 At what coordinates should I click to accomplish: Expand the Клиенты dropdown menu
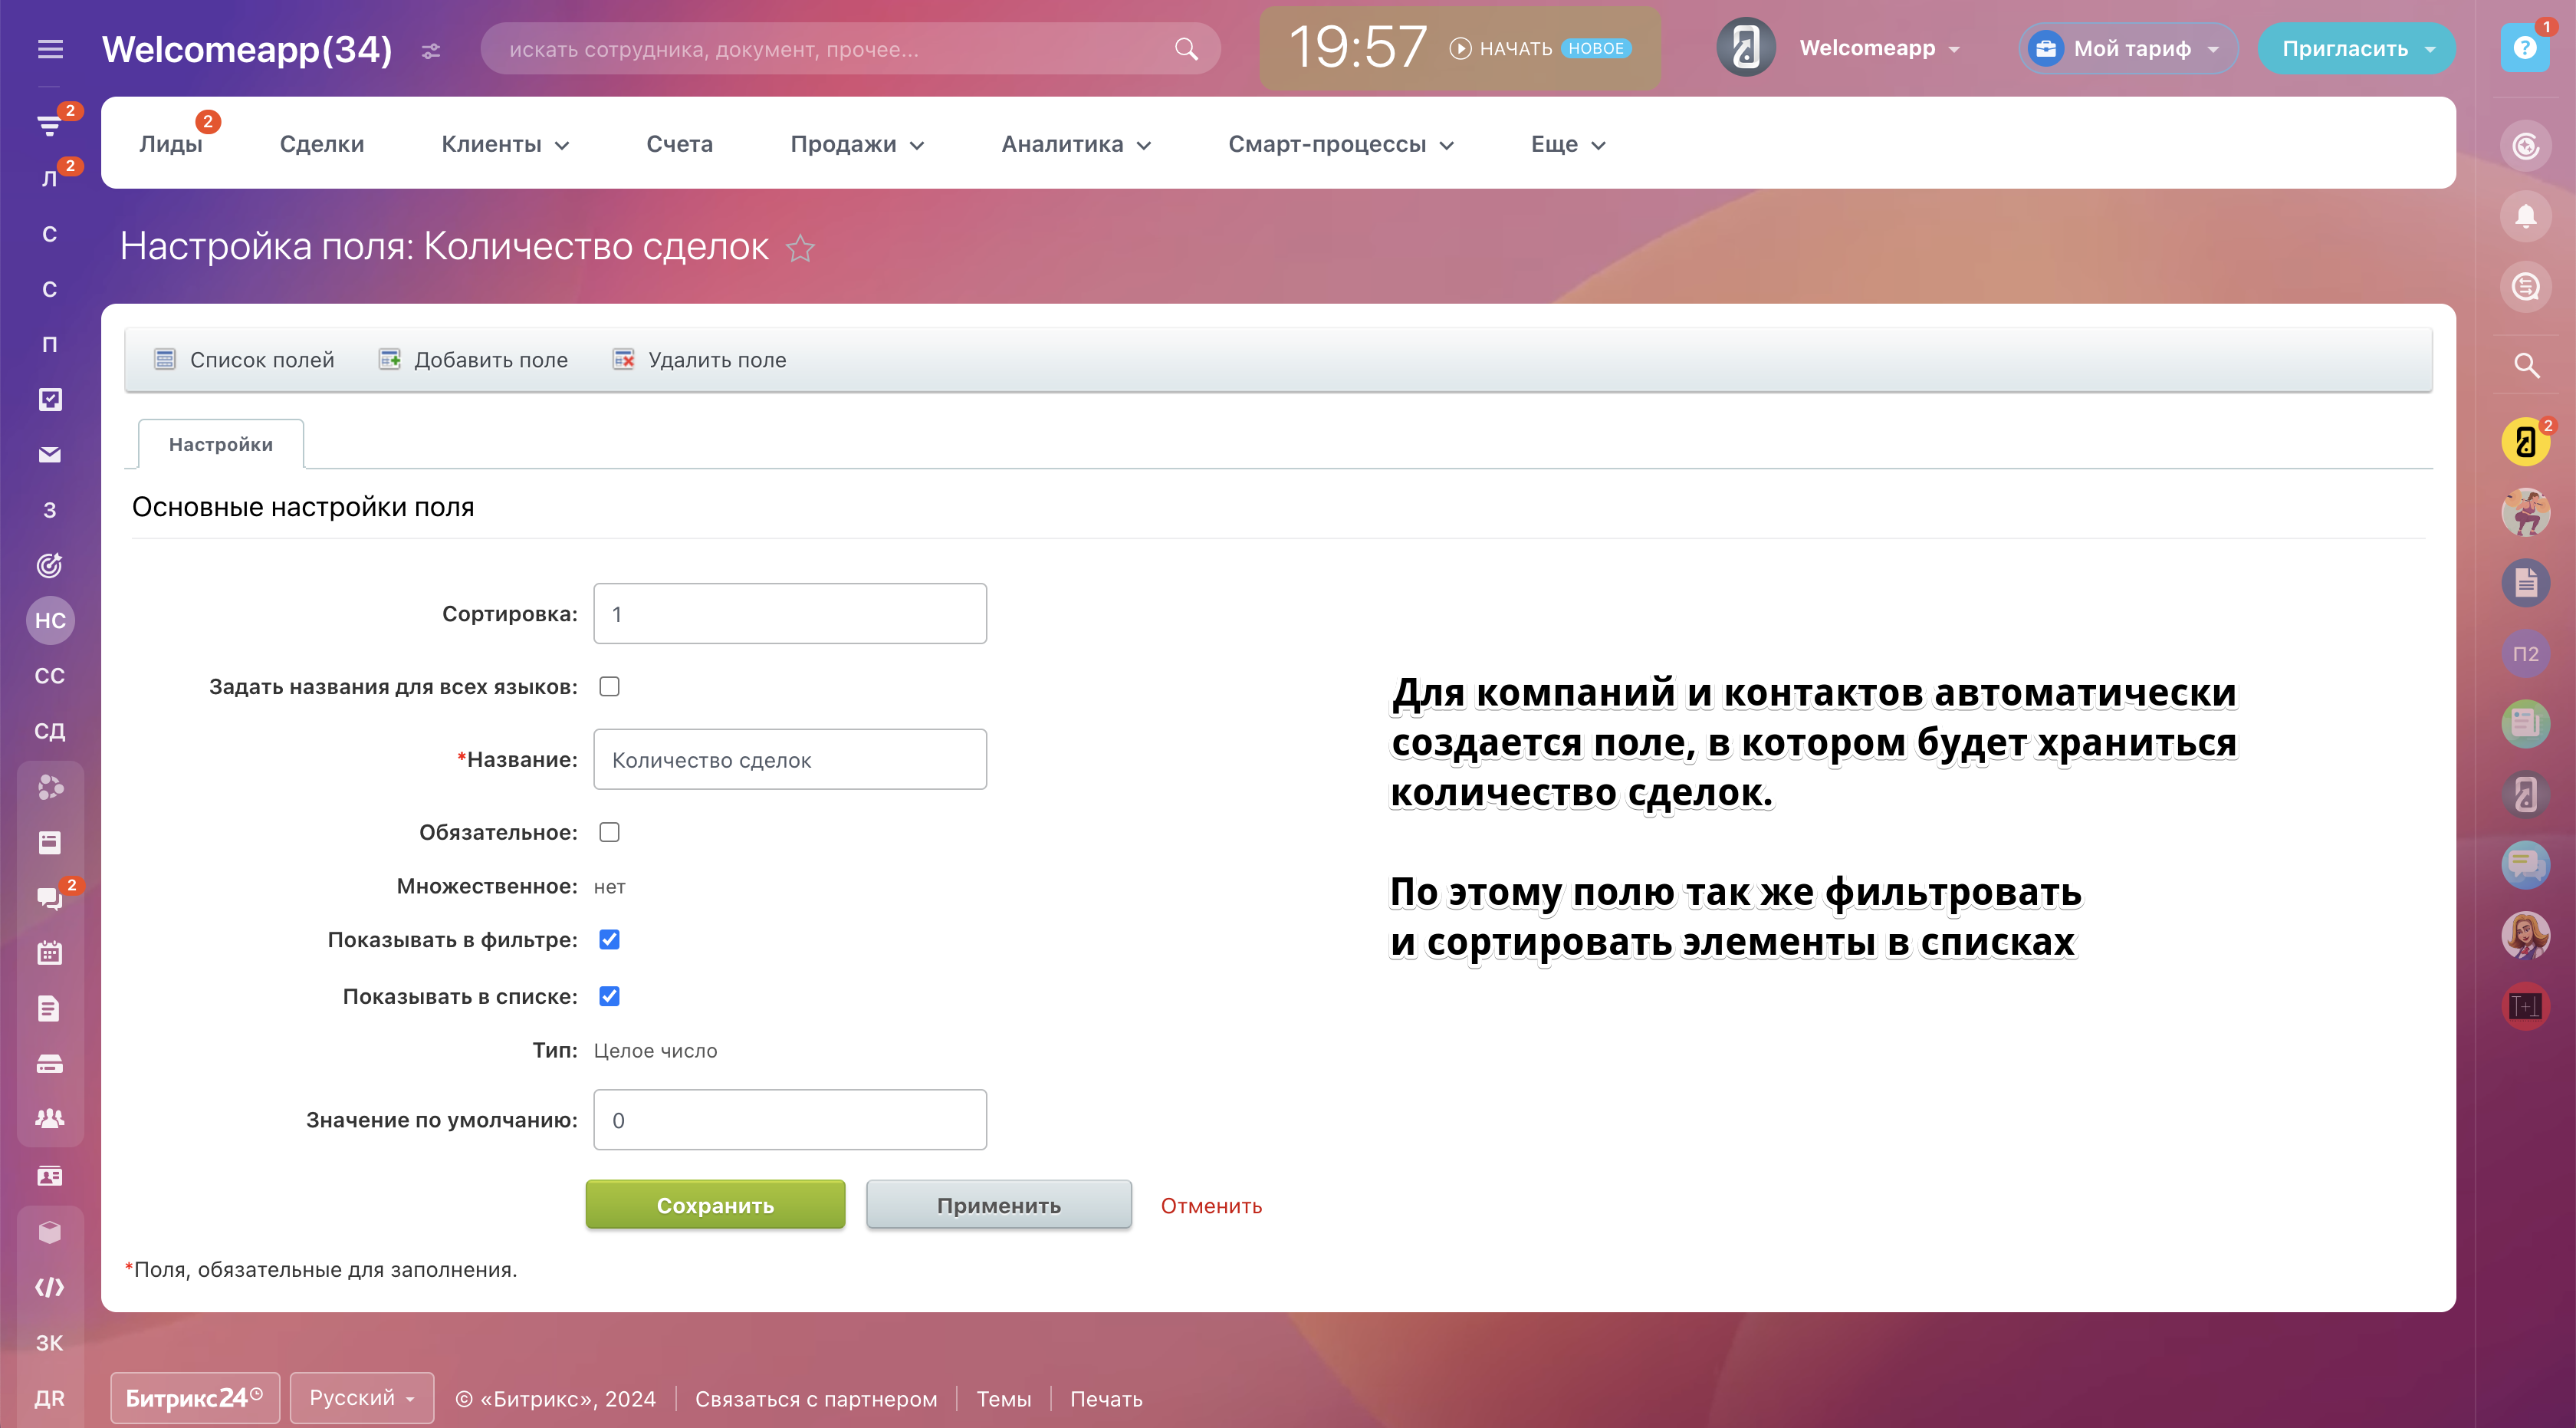(x=505, y=145)
